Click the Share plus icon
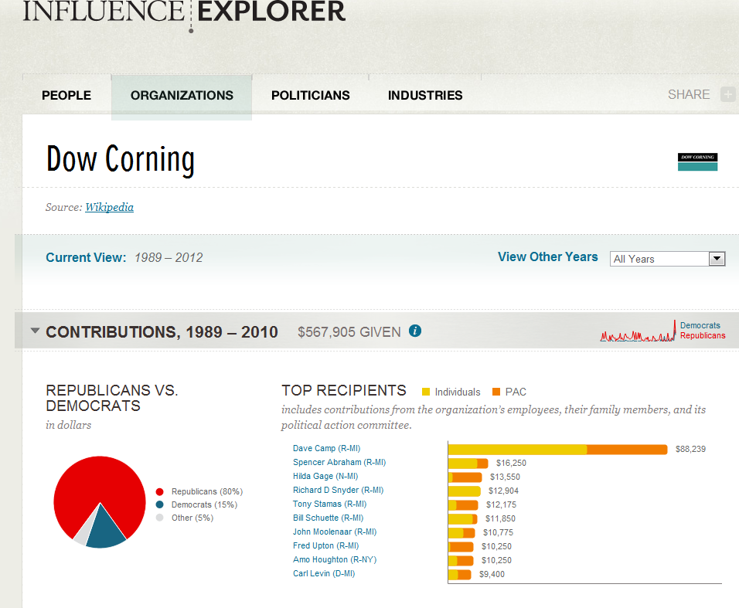Viewport: 739px width, 608px height. click(727, 95)
